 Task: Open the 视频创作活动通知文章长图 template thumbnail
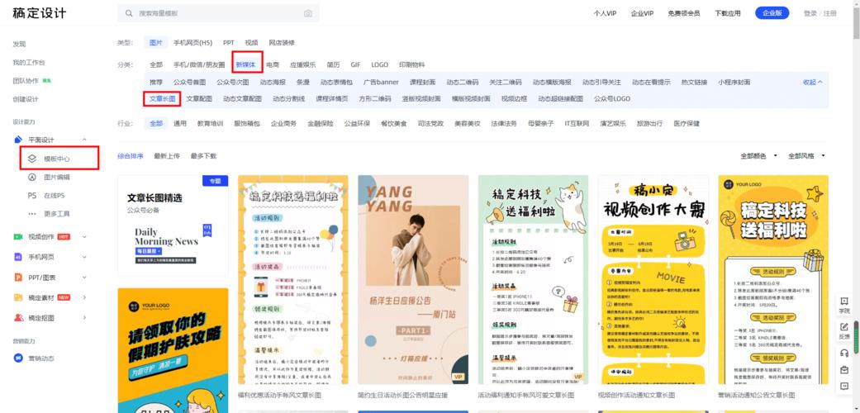[653, 280]
